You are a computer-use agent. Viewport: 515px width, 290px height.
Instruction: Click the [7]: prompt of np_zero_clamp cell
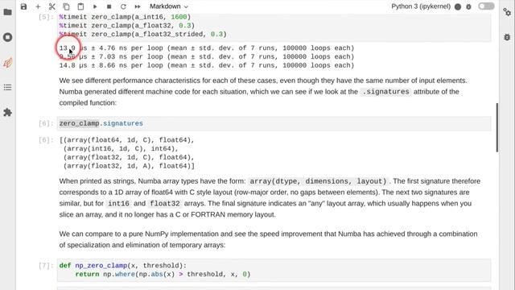point(46,266)
